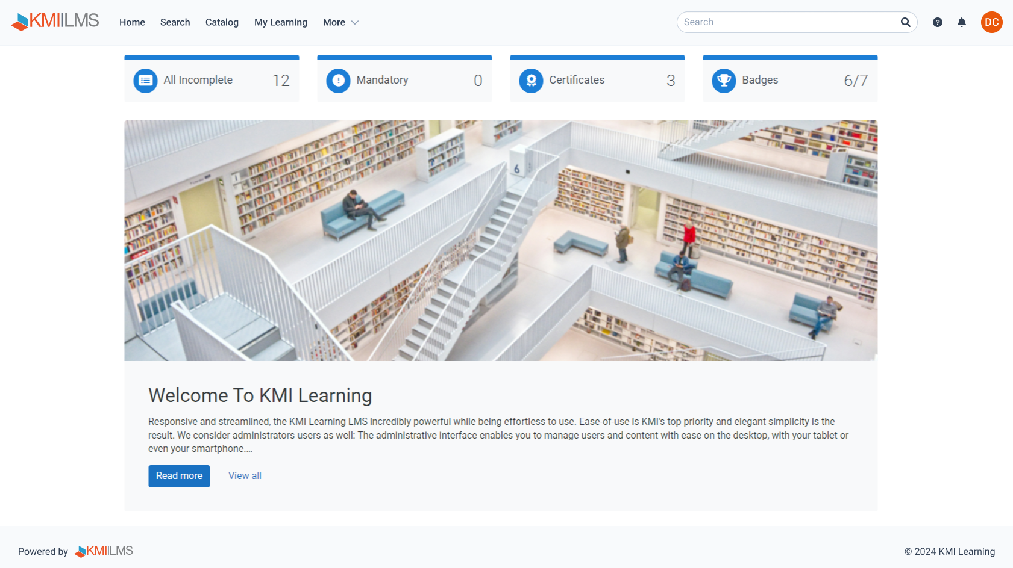Open My Learning from the navbar
Viewport: 1013px width, 568px height.
coord(281,22)
